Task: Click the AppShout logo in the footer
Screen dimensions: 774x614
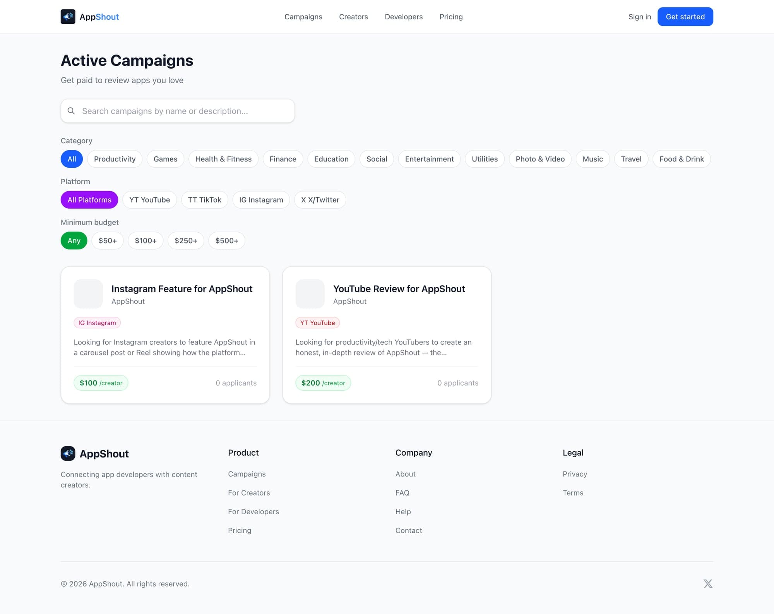Action: pos(94,453)
